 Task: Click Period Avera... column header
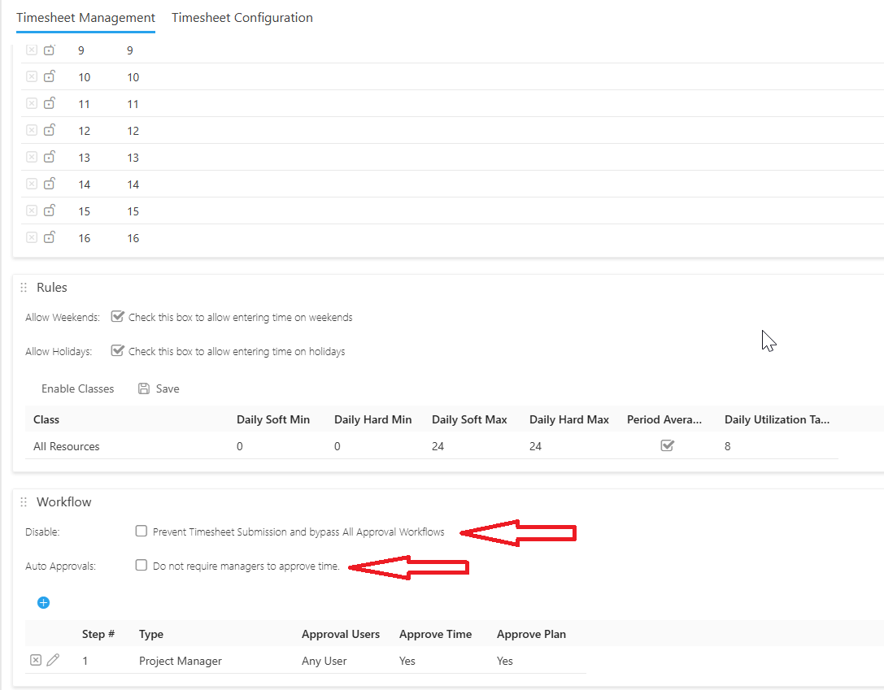point(664,419)
